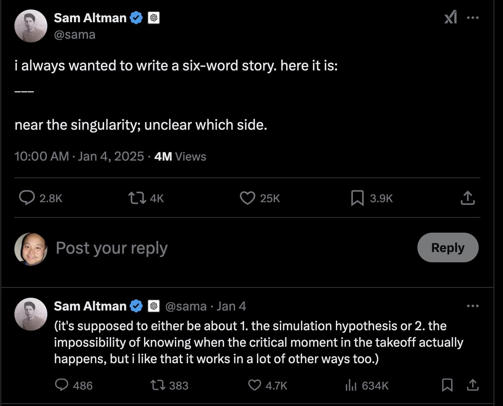Screen dimensions: 503x406
Task: Repost the follow-up reply with 383 reposts
Action: [x=156, y=385]
